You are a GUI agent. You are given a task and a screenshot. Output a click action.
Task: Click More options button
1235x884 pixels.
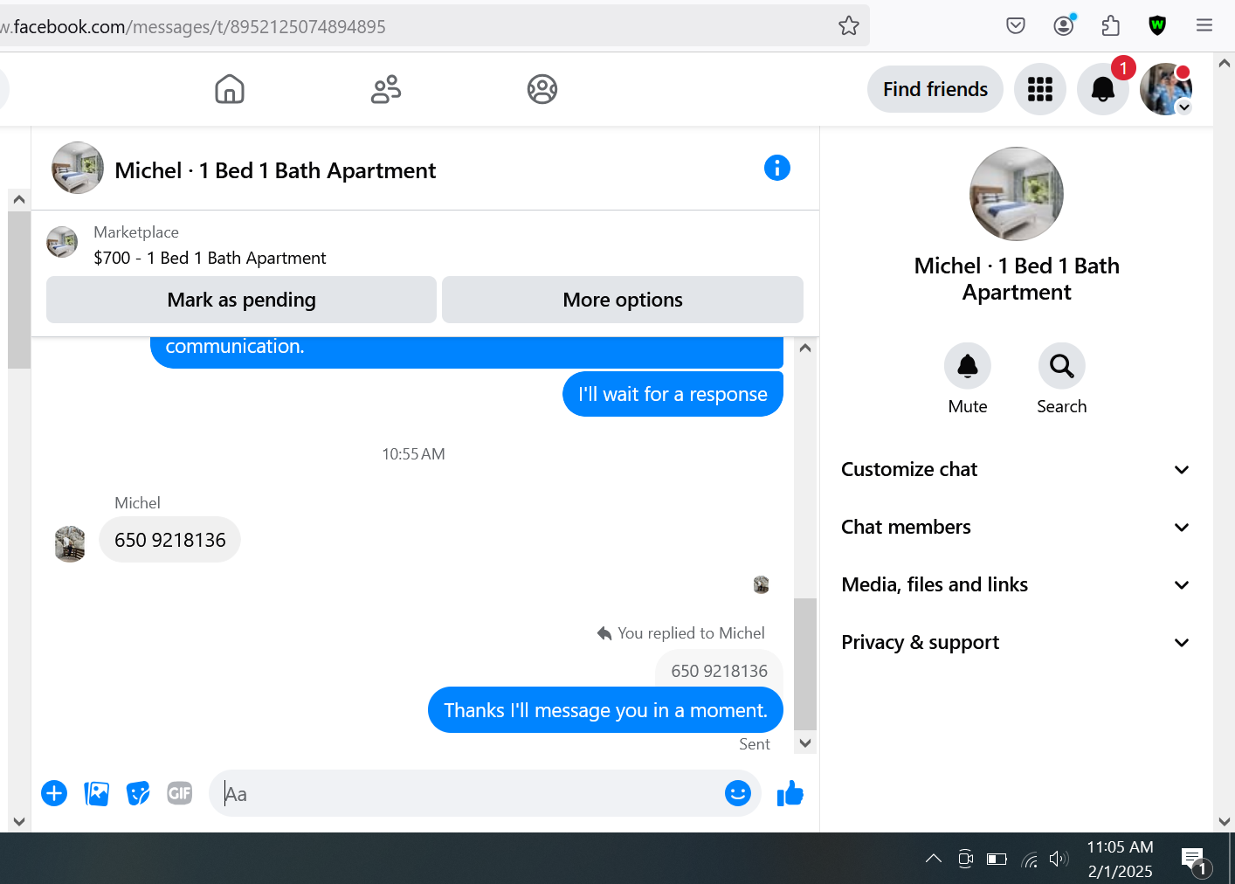point(623,300)
